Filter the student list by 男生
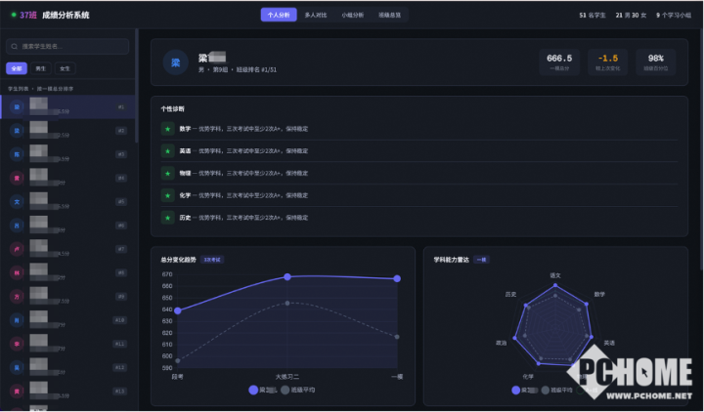This screenshot has height=412, width=704. click(x=41, y=68)
